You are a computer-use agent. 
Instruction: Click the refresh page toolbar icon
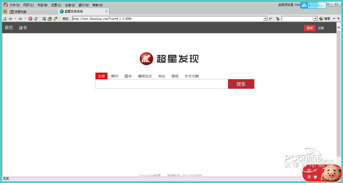click(36, 19)
